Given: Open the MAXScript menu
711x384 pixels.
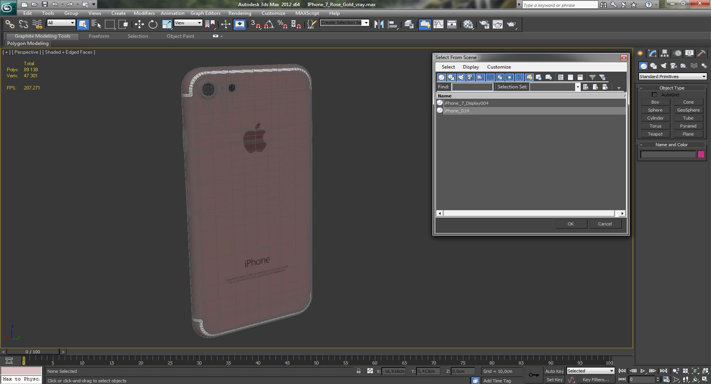Looking at the screenshot, I should point(307,13).
